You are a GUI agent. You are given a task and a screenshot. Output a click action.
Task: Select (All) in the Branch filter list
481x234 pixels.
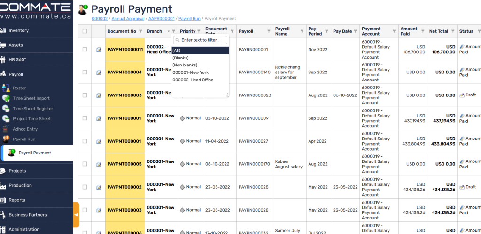200,51
